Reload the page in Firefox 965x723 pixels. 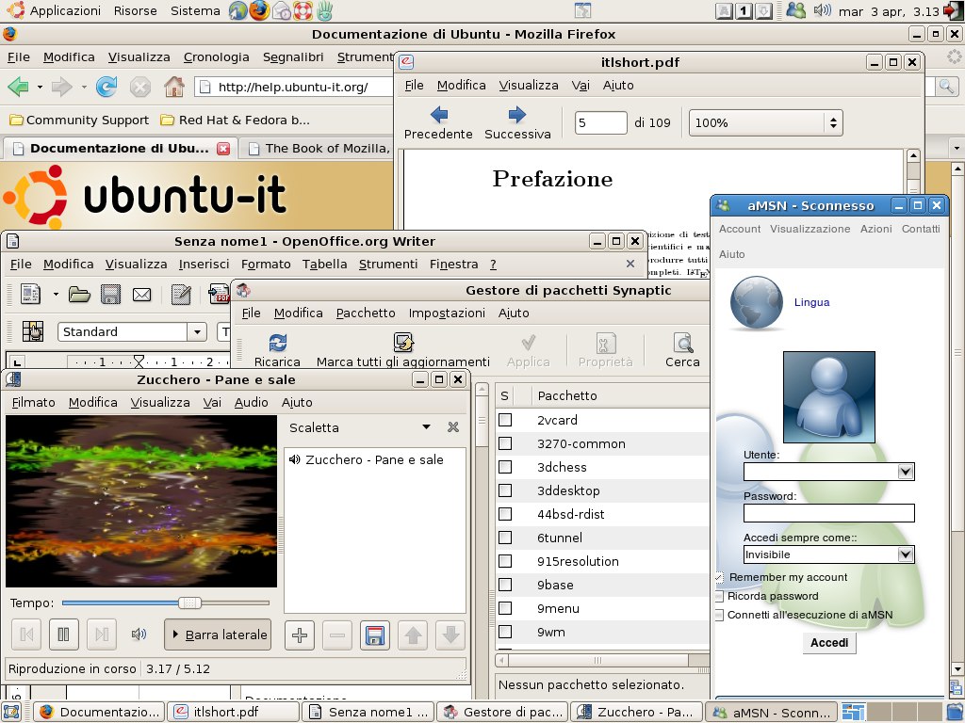pos(106,88)
